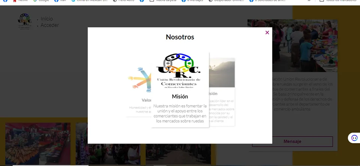
Task: Open the produce stall photo at bottom left
Action: [x=38, y=144]
